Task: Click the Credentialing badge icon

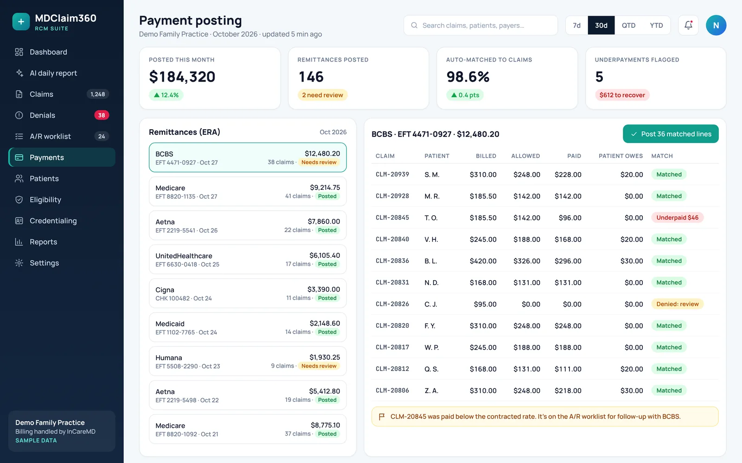Action: [19, 221]
